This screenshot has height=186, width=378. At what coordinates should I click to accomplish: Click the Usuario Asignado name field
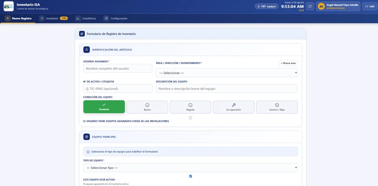(118, 69)
